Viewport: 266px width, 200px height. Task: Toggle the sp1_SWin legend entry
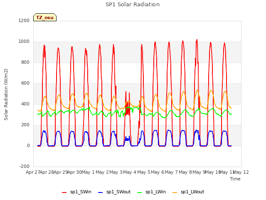pyautogui.click(x=76, y=192)
